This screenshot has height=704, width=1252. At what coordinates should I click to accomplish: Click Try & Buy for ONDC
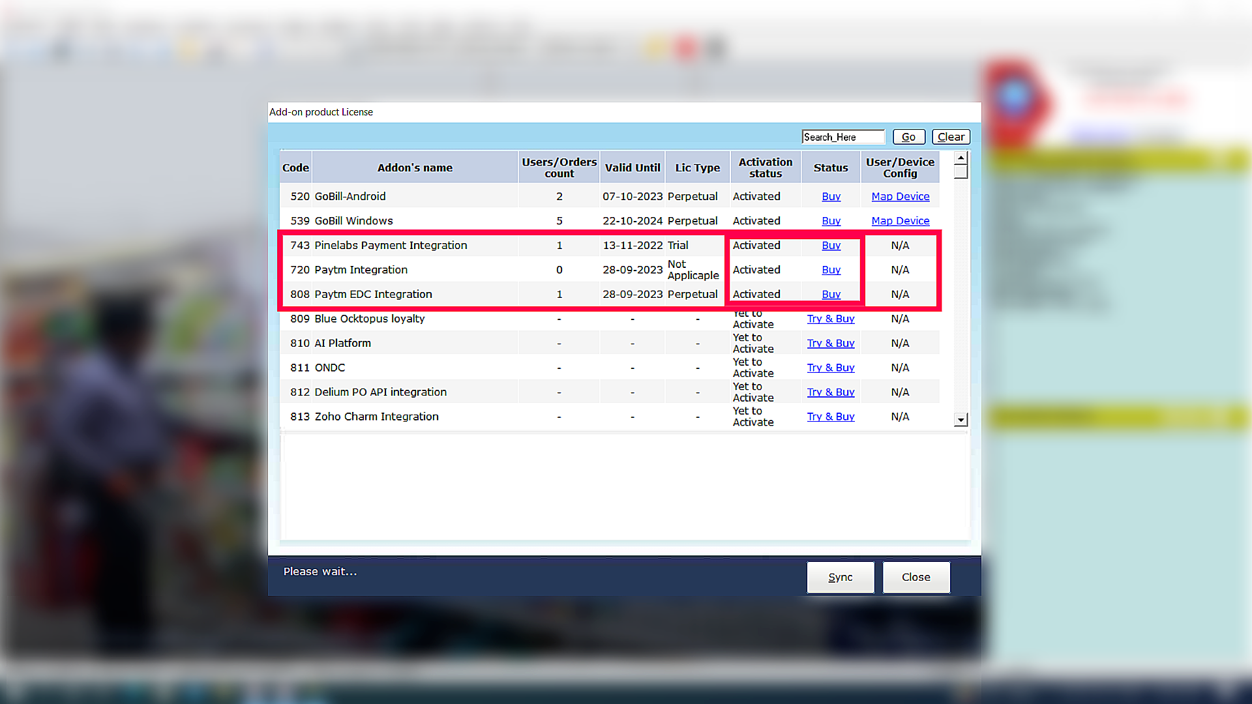pyautogui.click(x=830, y=368)
